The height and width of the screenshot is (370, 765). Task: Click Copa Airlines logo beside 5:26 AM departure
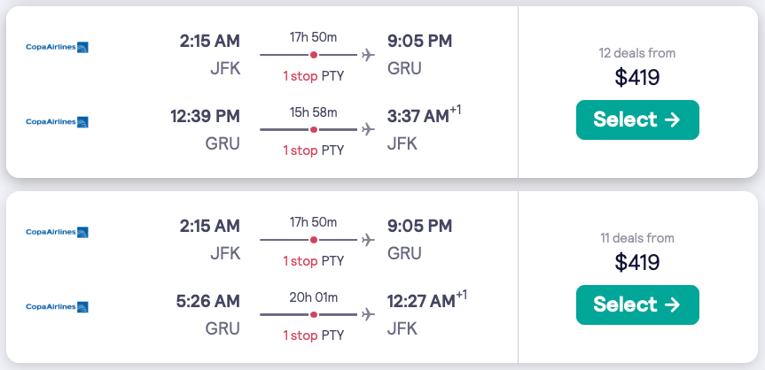57,307
